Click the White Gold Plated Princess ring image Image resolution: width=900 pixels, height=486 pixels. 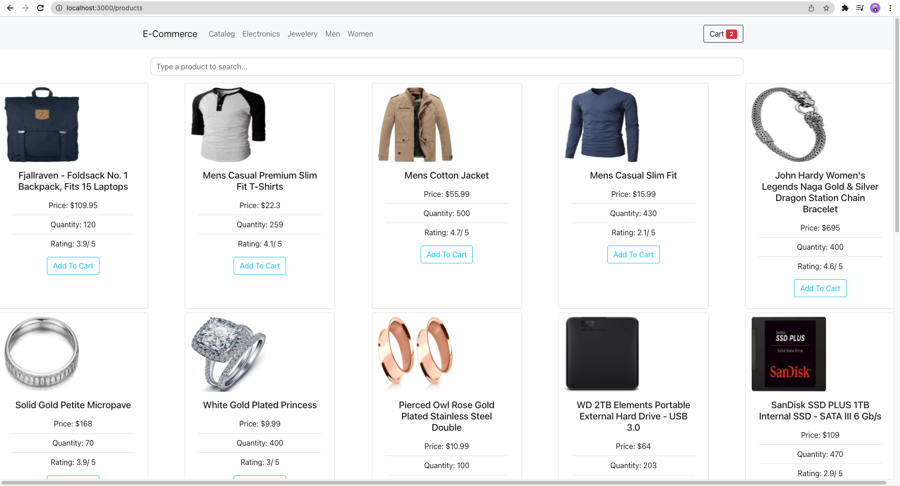[228, 354]
